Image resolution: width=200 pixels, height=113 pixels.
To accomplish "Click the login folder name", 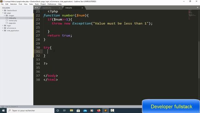I will coord(9,26).
